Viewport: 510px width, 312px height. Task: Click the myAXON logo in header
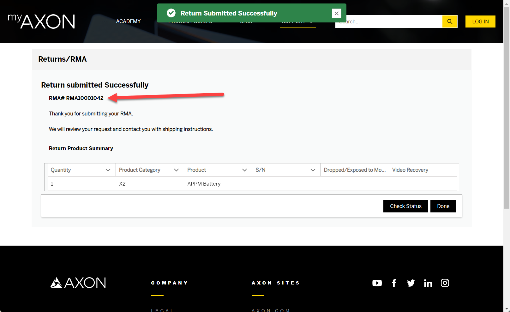pos(41,21)
